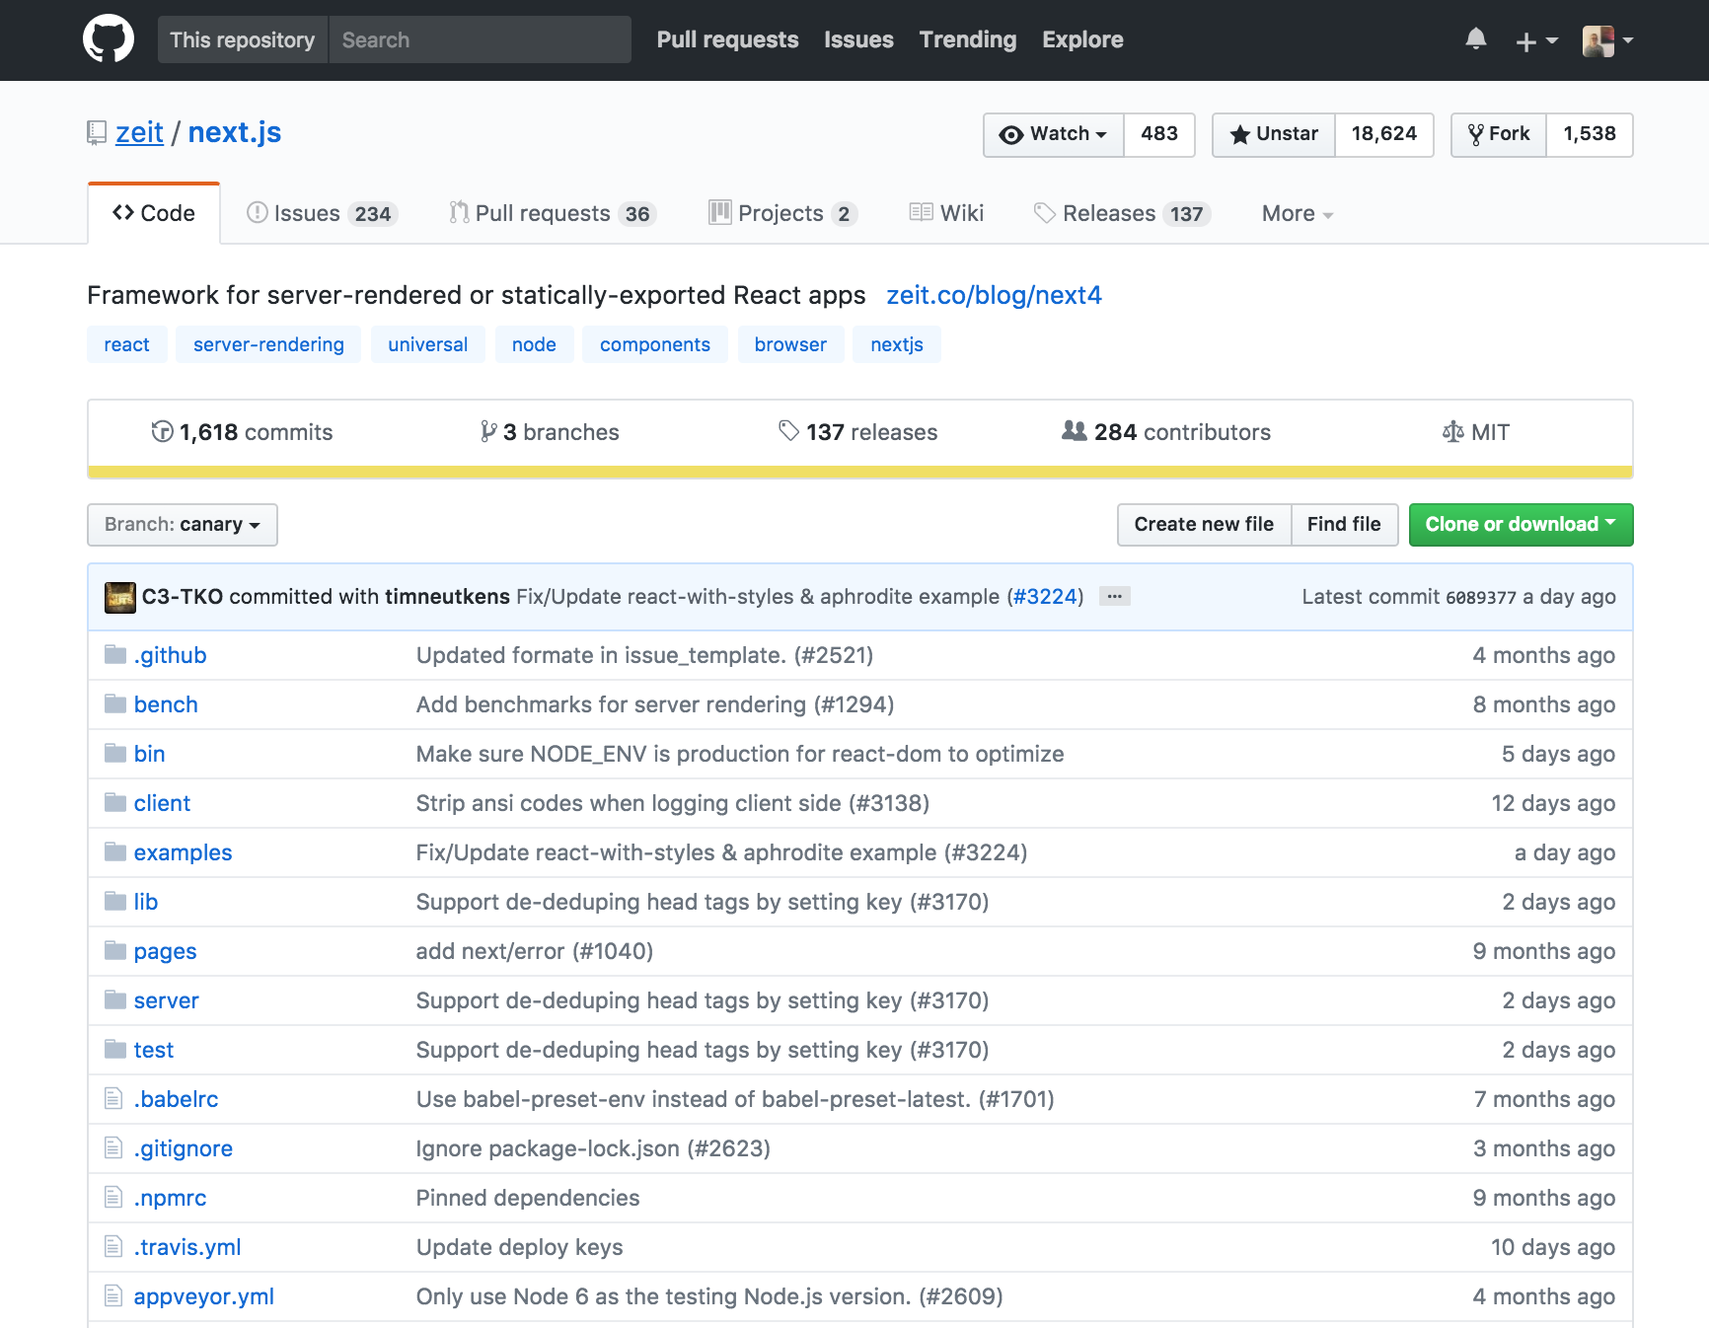Expand the Clone or download menu
Screen dimensions: 1709x1328
tap(1520, 525)
